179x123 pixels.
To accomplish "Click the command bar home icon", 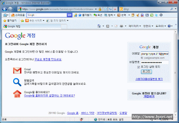I will click(99, 26).
